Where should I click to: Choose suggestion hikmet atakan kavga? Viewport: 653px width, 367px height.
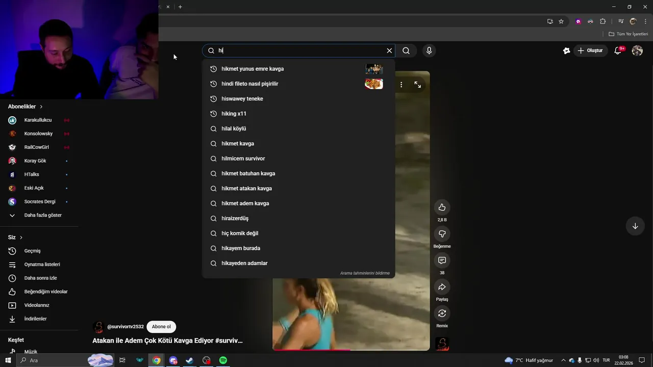(x=298, y=189)
